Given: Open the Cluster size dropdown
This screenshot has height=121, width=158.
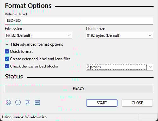Looking at the screenshot, I should pos(119,35).
